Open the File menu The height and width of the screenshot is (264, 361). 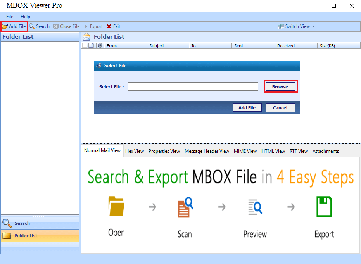click(10, 17)
